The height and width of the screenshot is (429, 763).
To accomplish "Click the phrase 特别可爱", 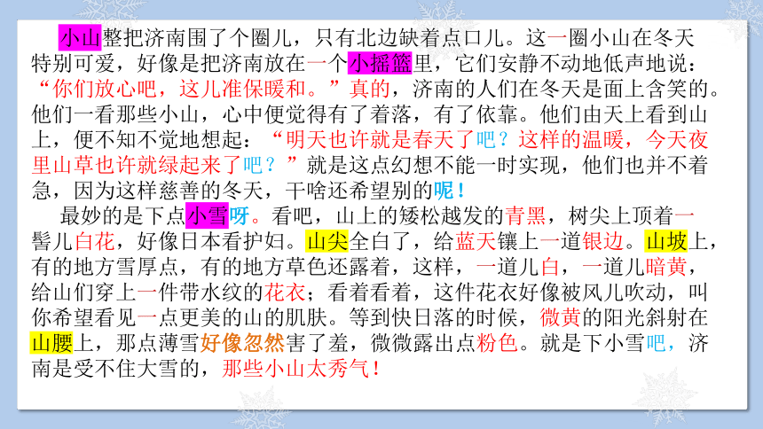I will (73, 63).
